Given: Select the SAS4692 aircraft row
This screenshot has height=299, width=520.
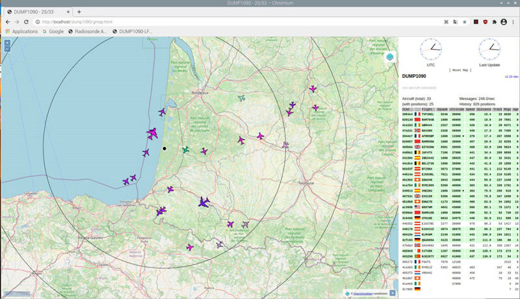Looking at the screenshot, I should 460,245.
